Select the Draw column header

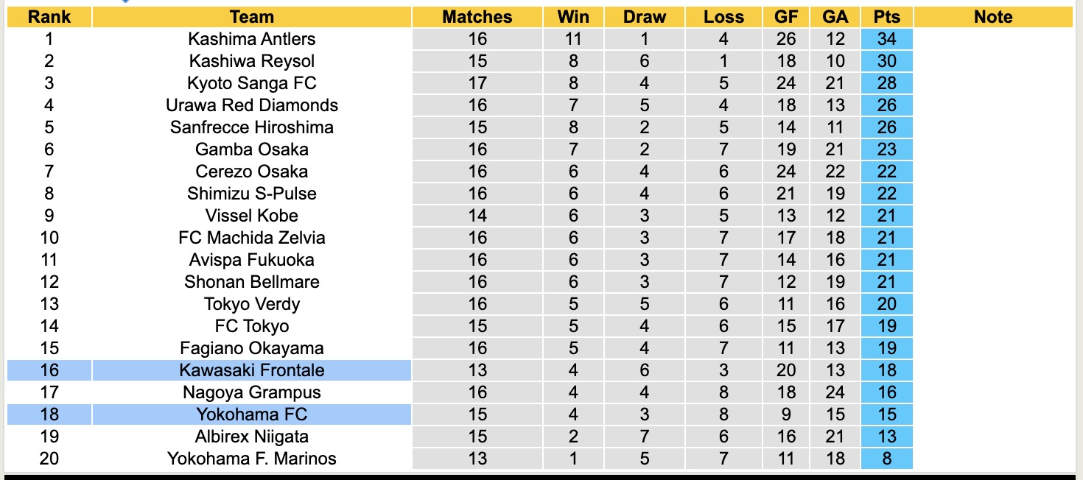[x=644, y=17]
